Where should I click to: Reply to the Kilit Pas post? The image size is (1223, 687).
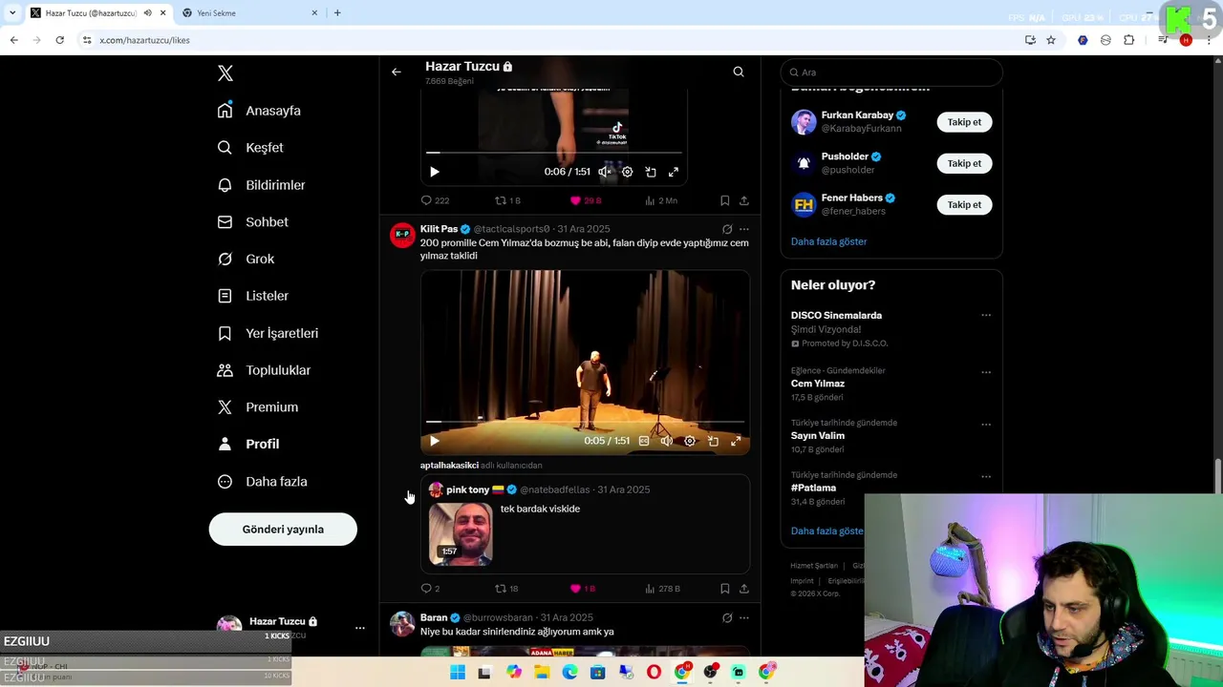point(431,589)
